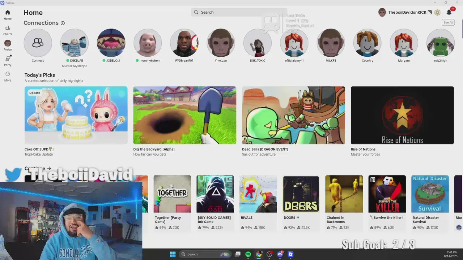
Task: Open Party in the left sidebar
Action: [x=8, y=61]
